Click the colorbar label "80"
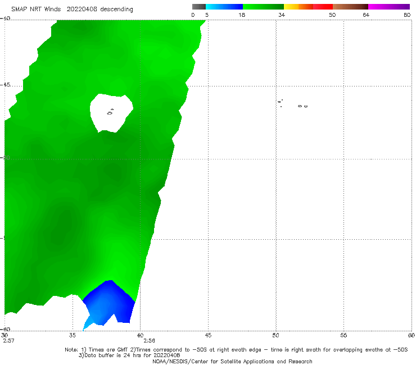Viewport: 416px width, 365px height. coord(407,15)
